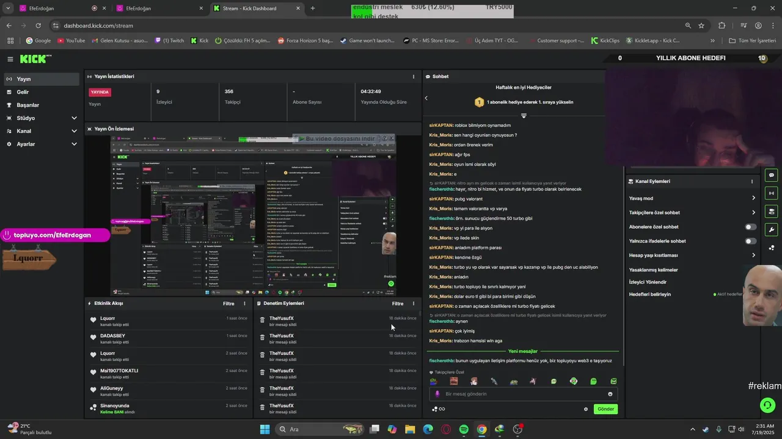Select Başarılar in the sidebar
The image size is (782, 439).
[x=42, y=105]
